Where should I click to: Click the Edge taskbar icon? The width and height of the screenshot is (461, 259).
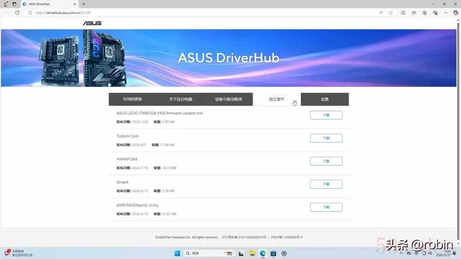coord(263,253)
